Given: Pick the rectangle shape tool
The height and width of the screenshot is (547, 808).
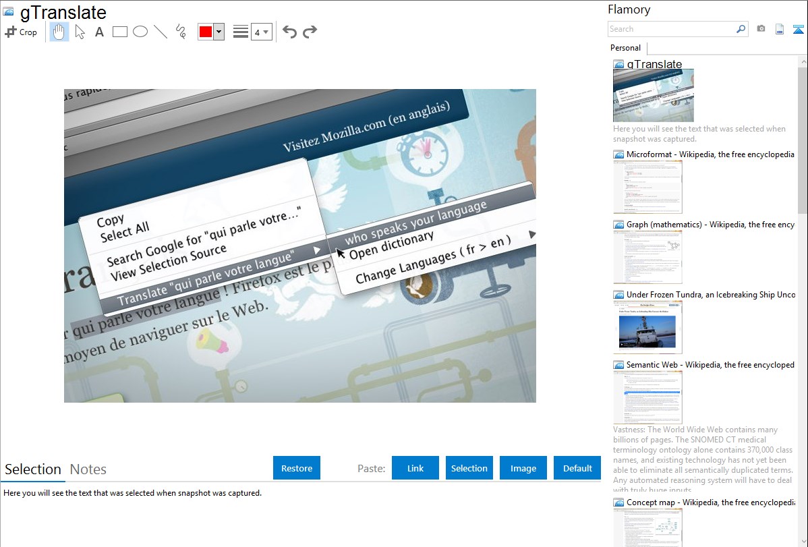Looking at the screenshot, I should pyautogui.click(x=119, y=32).
